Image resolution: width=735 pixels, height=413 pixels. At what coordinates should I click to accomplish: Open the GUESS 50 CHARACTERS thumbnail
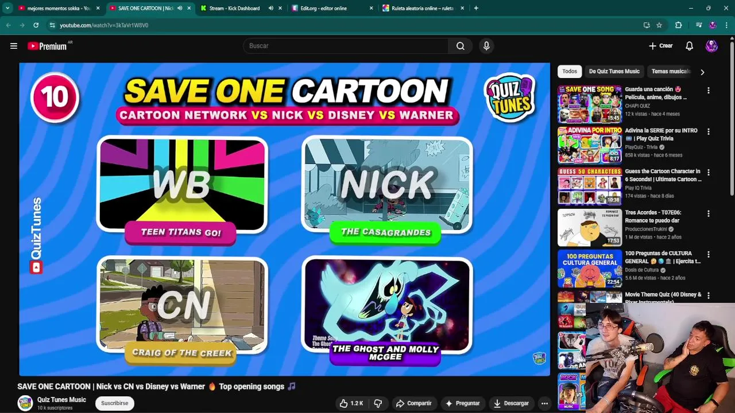(x=590, y=186)
